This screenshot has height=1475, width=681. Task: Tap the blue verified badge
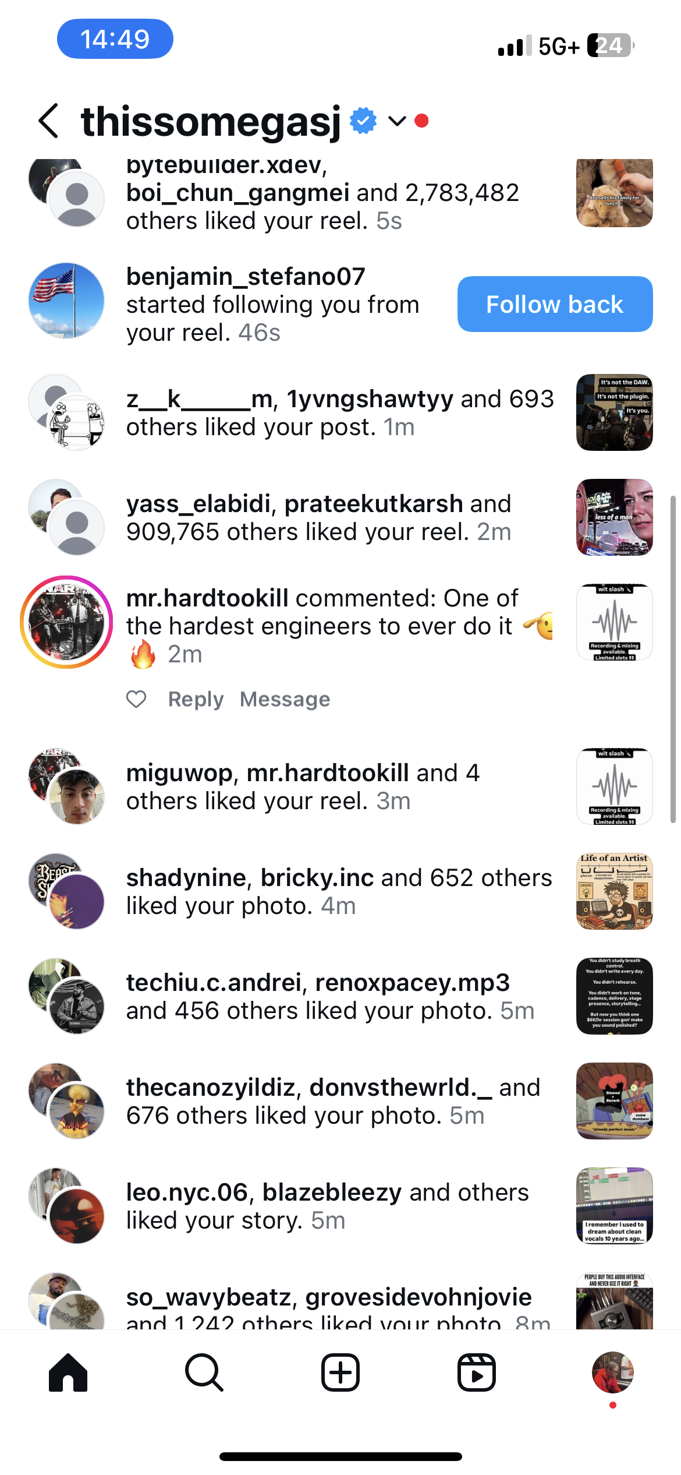[363, 121]
